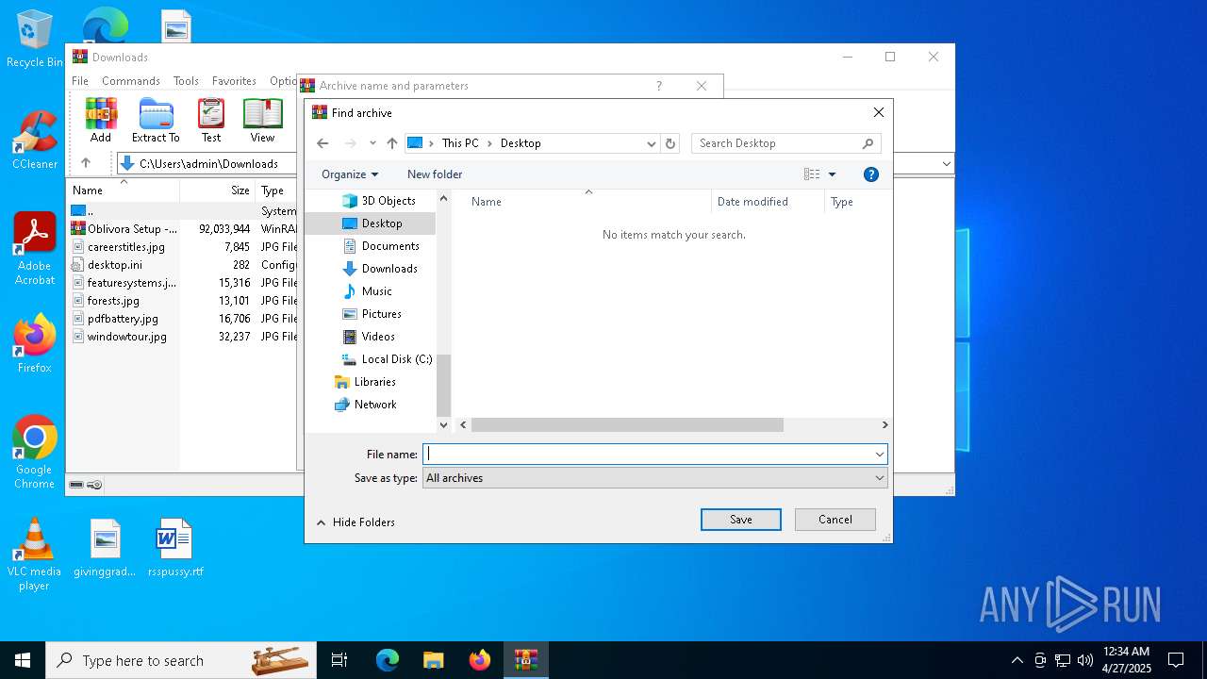This screenshot has height=679, width=1207.
Task: Open the File menu in WinRAR
Action: click(x=80, y=81)
